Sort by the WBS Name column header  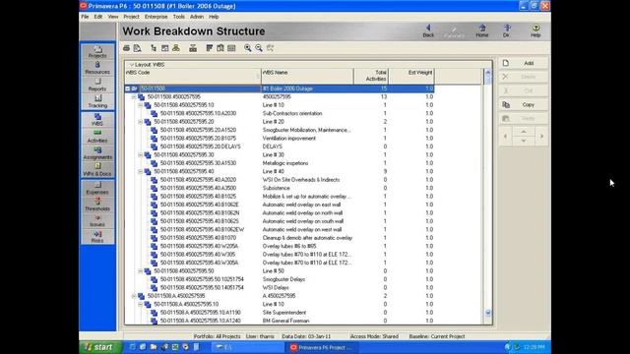(307, 76)
